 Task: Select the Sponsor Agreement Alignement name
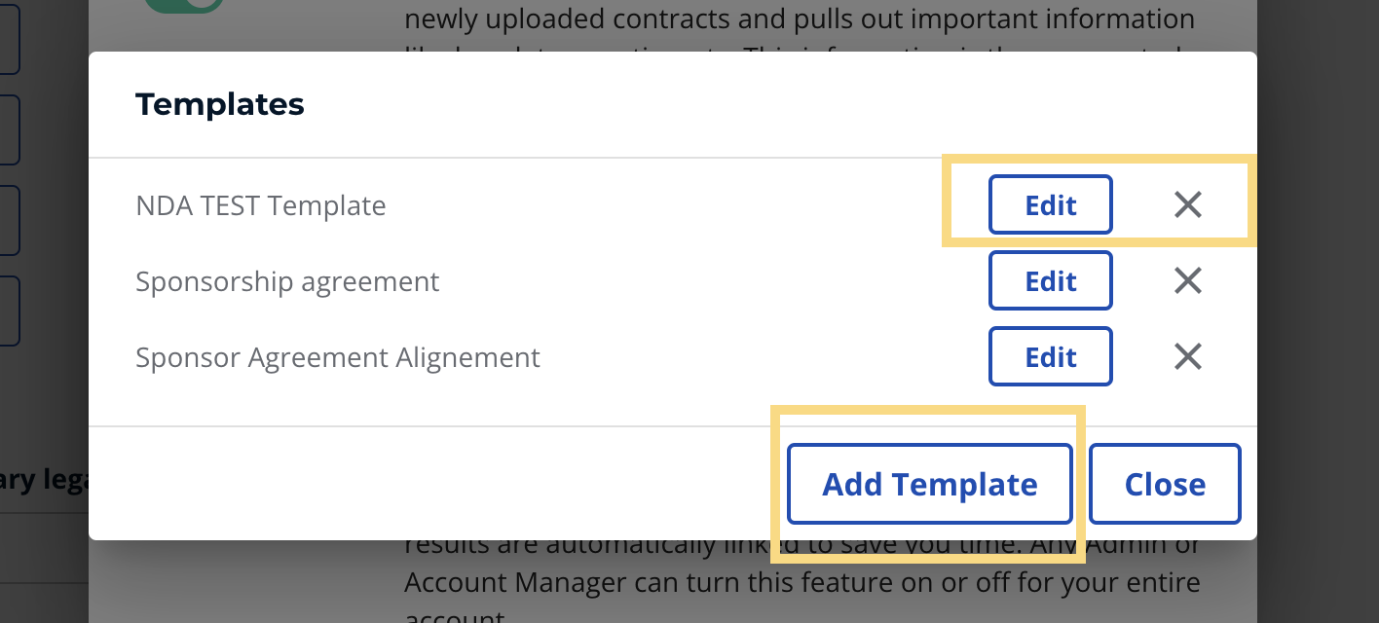[x=337, y=357]
